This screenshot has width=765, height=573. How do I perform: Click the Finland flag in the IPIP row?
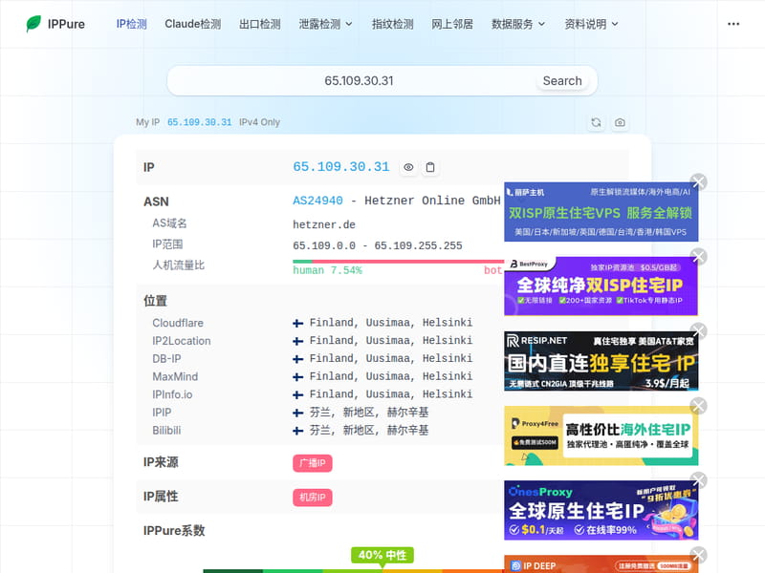pyautogui.click(x=297, y=414)
